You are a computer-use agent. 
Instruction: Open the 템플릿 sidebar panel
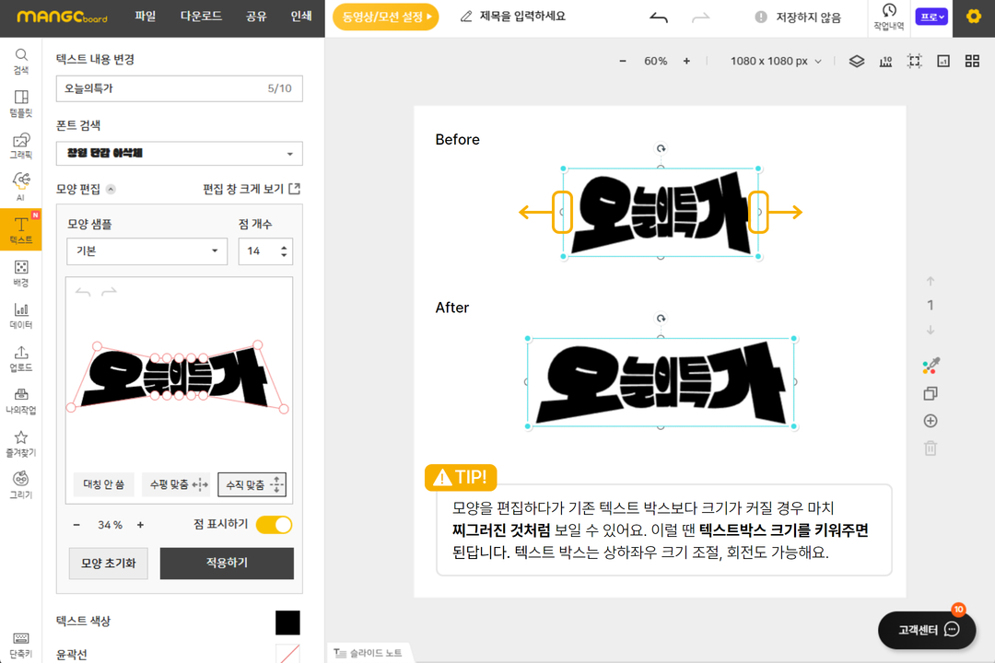(x=20, y=103)
